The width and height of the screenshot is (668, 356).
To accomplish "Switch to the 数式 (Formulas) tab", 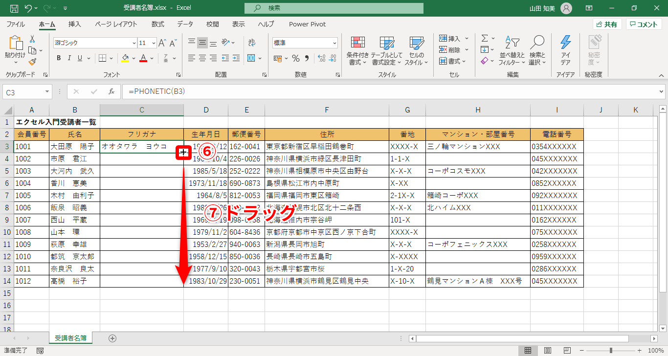I will pyautogui.click(x=158, y=24).
